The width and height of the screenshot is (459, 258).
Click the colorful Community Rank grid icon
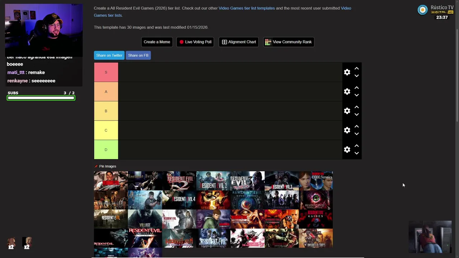click(x=268, y=42)
